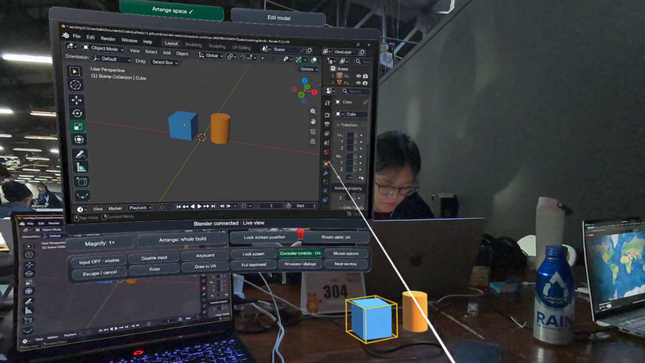This screenshot has width=645, height=363.
Task: Expand first object in outliner tree
Action: 333,76
